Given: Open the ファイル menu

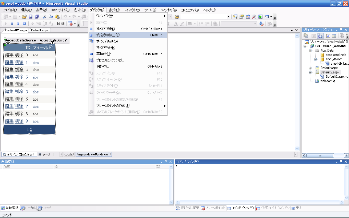Looking at the screenshot, I should point(10,10).
